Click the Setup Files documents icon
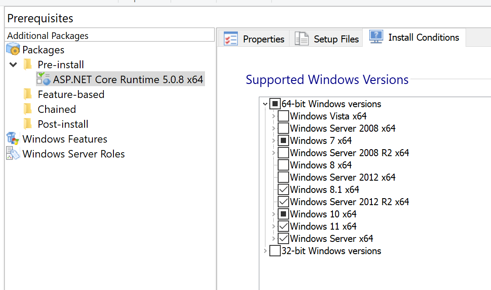The height and width of the screenshot is (290, 491). point(301,39)
